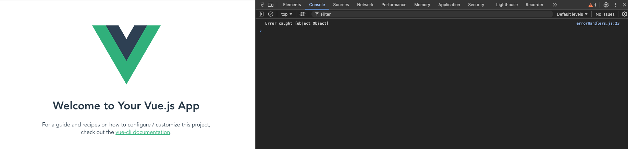Open the Performance tab
The image size is (628, 149).
394,5
